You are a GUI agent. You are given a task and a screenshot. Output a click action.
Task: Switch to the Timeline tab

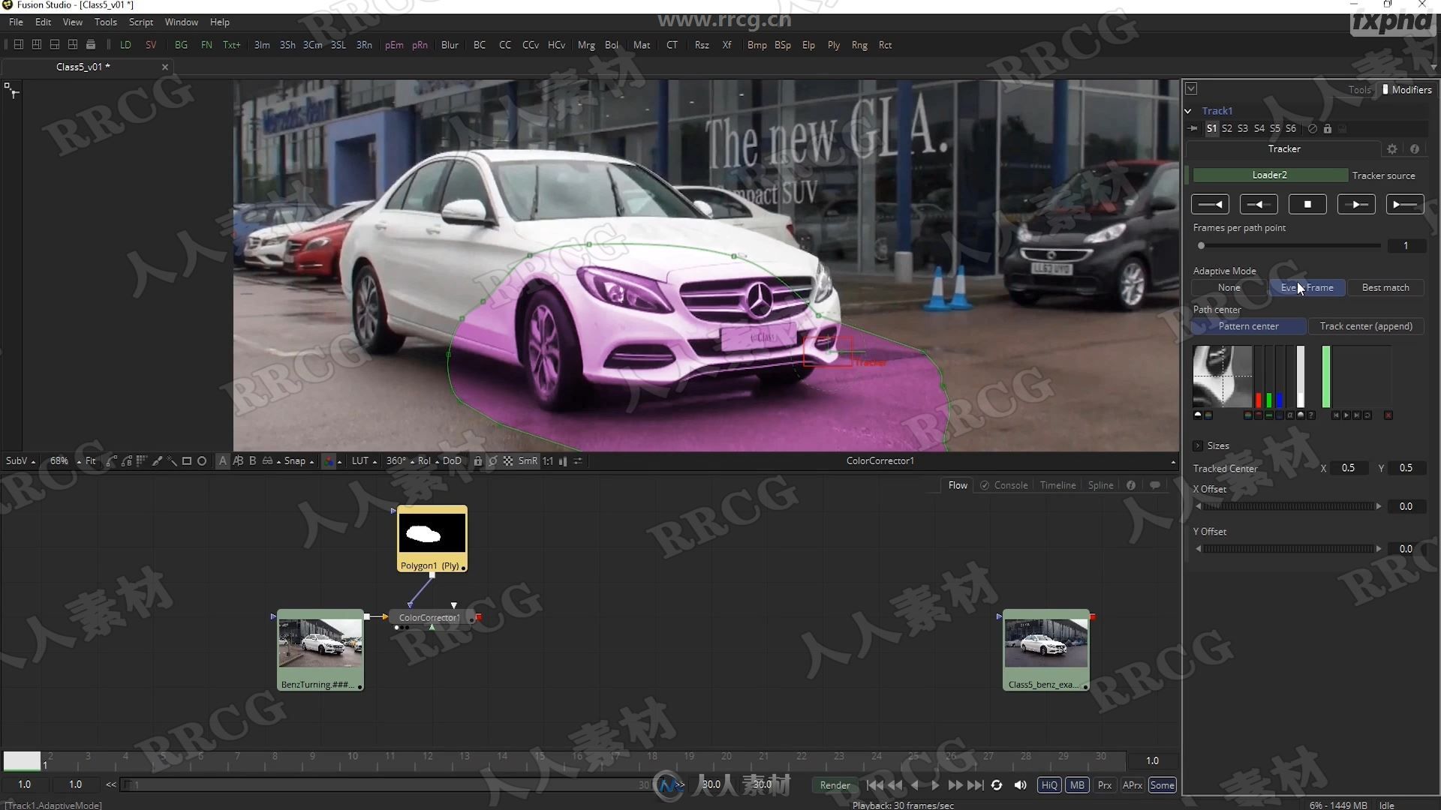1057,485
